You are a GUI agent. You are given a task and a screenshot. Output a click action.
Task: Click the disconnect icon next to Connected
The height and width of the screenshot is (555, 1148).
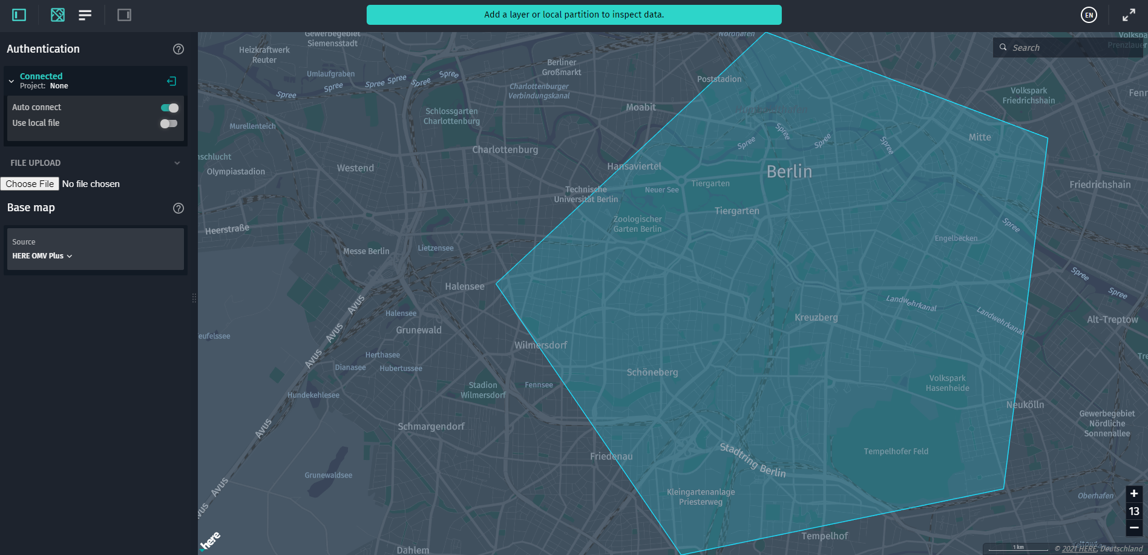(171, 80)
